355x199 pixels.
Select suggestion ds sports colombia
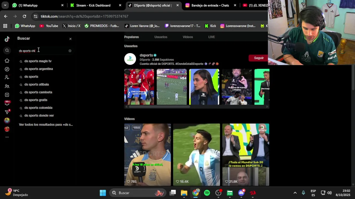point(38,108)
